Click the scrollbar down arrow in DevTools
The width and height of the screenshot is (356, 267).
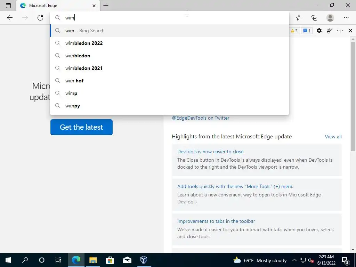click(353, 250)
